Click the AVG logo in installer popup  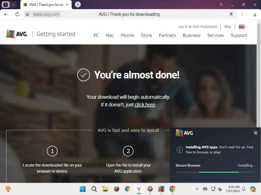point(184,133)
